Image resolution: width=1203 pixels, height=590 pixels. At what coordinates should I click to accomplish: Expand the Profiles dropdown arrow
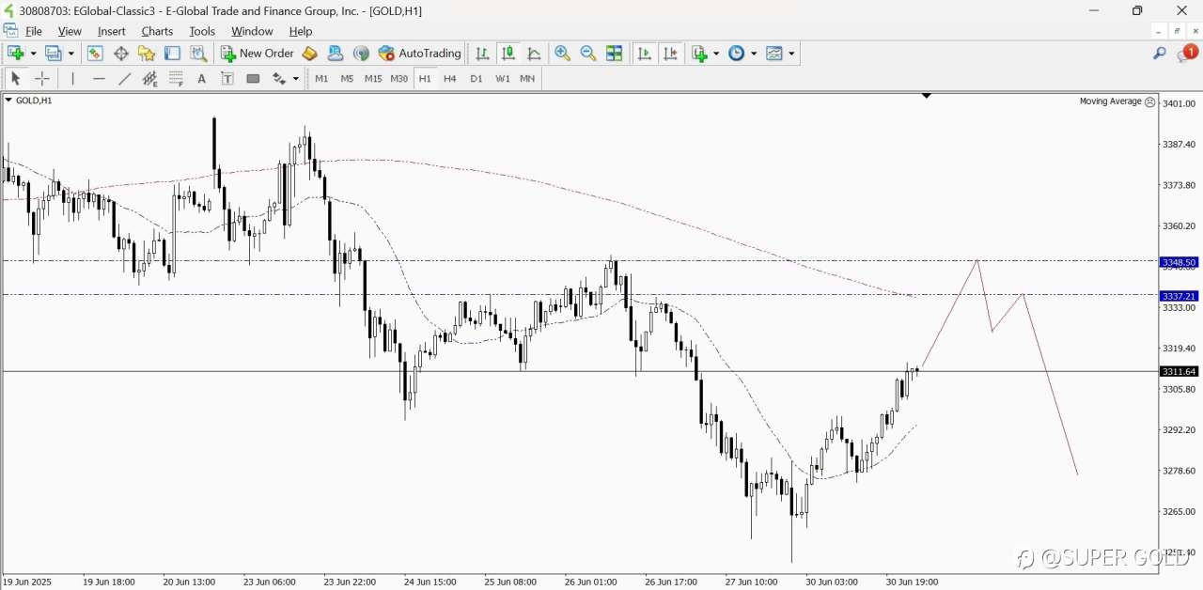71,54
